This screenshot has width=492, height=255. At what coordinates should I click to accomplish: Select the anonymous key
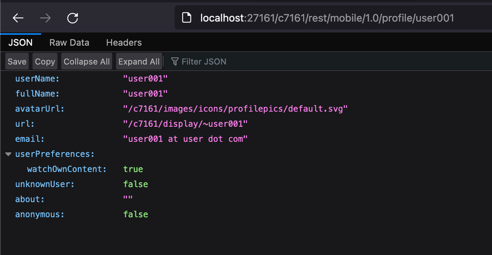coord(39,214)
